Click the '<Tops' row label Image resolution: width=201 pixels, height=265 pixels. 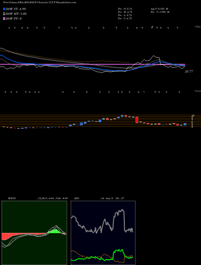(197, 27)
